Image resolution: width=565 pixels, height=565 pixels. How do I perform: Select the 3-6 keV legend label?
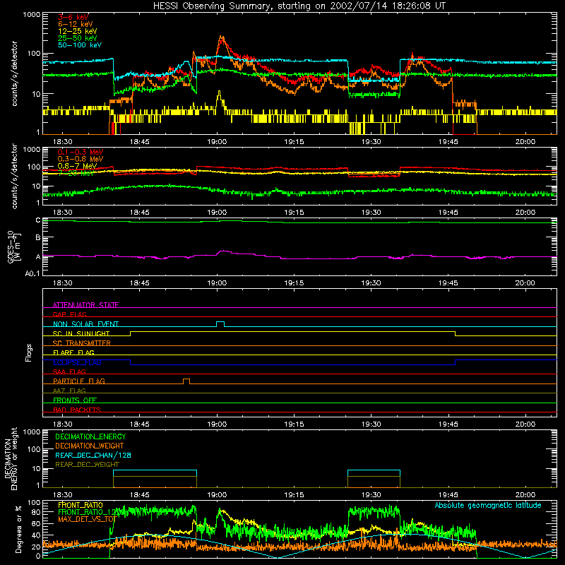click(73, 17)
